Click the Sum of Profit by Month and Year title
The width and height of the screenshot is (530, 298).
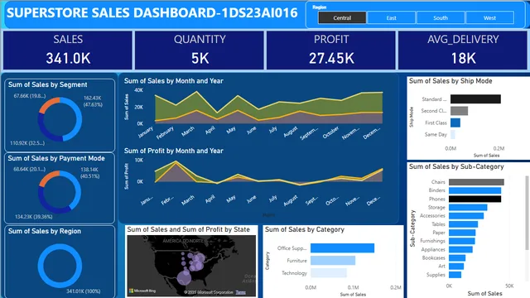[x=173, y=151]
